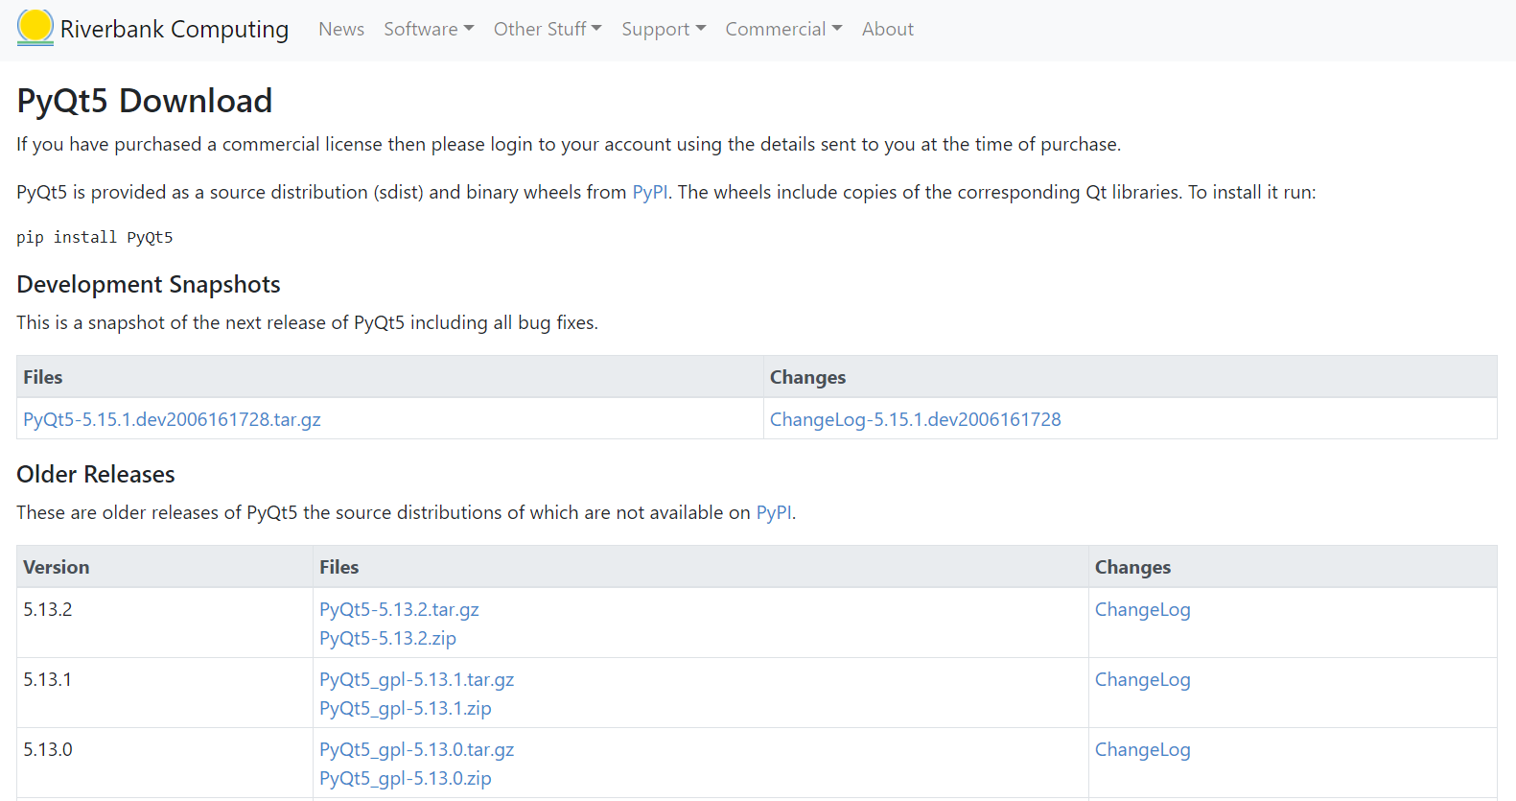Open the ChangeLog for version 5.13.0
Screen dimensions: 1516x801
1143,749
